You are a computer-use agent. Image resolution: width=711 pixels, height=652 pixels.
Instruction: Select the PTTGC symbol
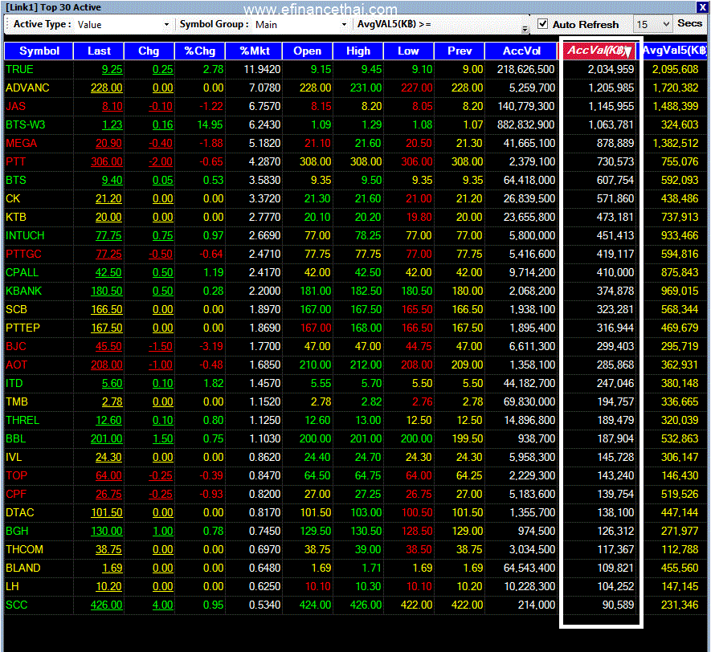tap(23, 255)
